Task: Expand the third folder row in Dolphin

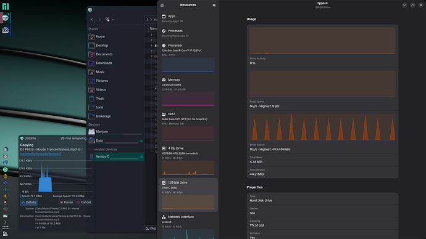Action: 152,46
